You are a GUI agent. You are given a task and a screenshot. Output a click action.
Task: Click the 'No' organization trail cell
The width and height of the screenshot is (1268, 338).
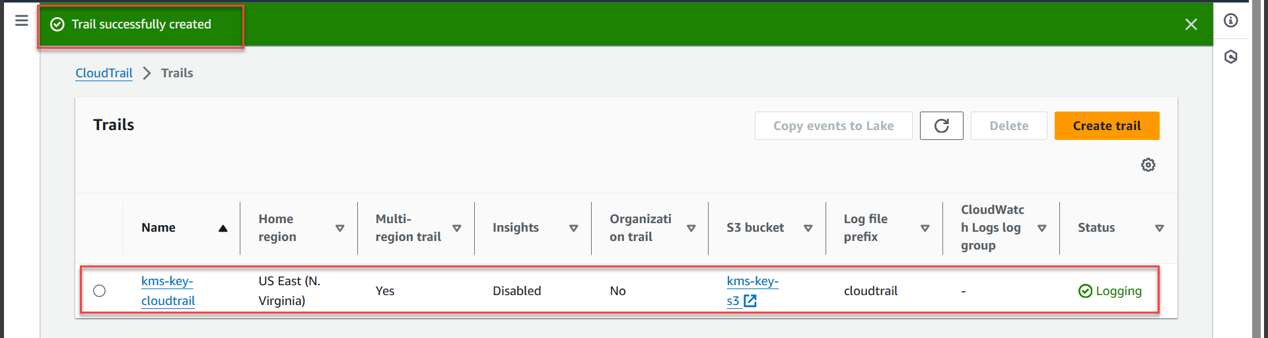617,291
